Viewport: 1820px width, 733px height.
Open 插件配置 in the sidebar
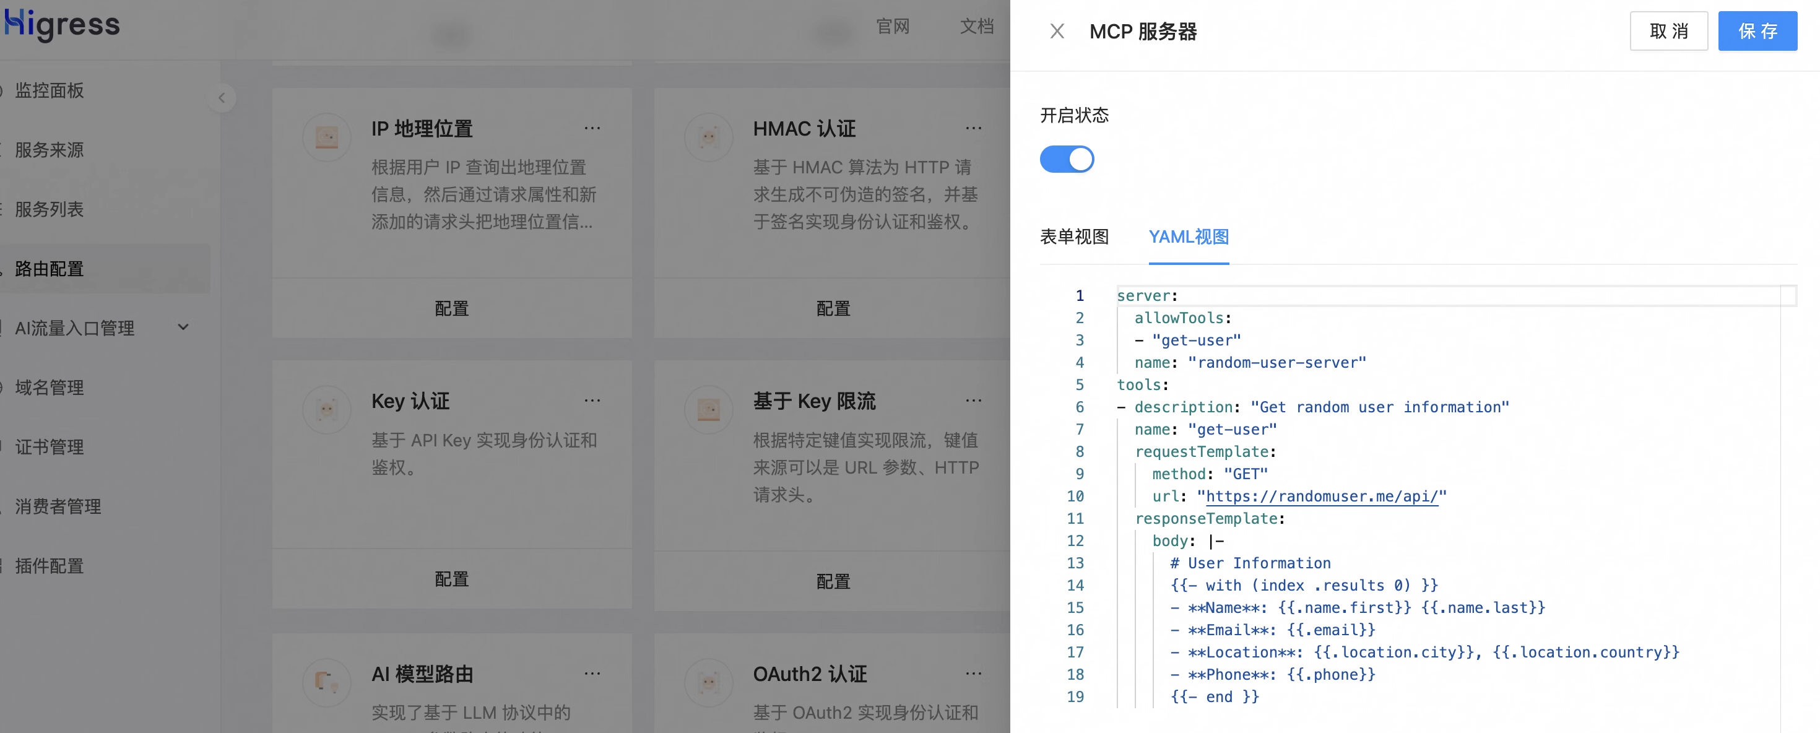tap(50, 565)
